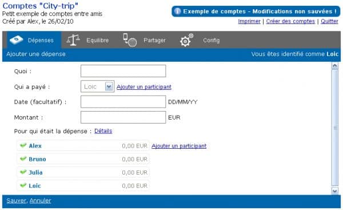Expand the Détails link for expense split
This screenshot has height=210, width=343.
pos(103,131)
